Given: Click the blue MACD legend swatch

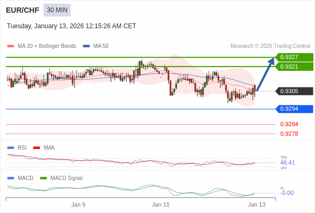Looking at the screenshot, I should click(11, 178).
